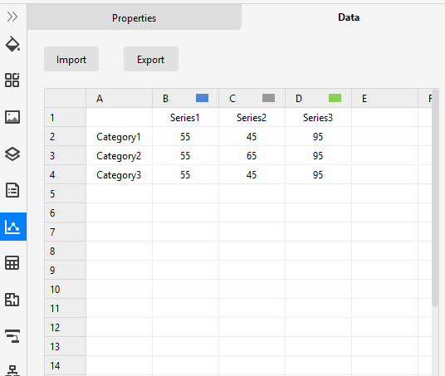Click the Series1 cell
This screenshot has height=376, width=445.
(185, 117)
